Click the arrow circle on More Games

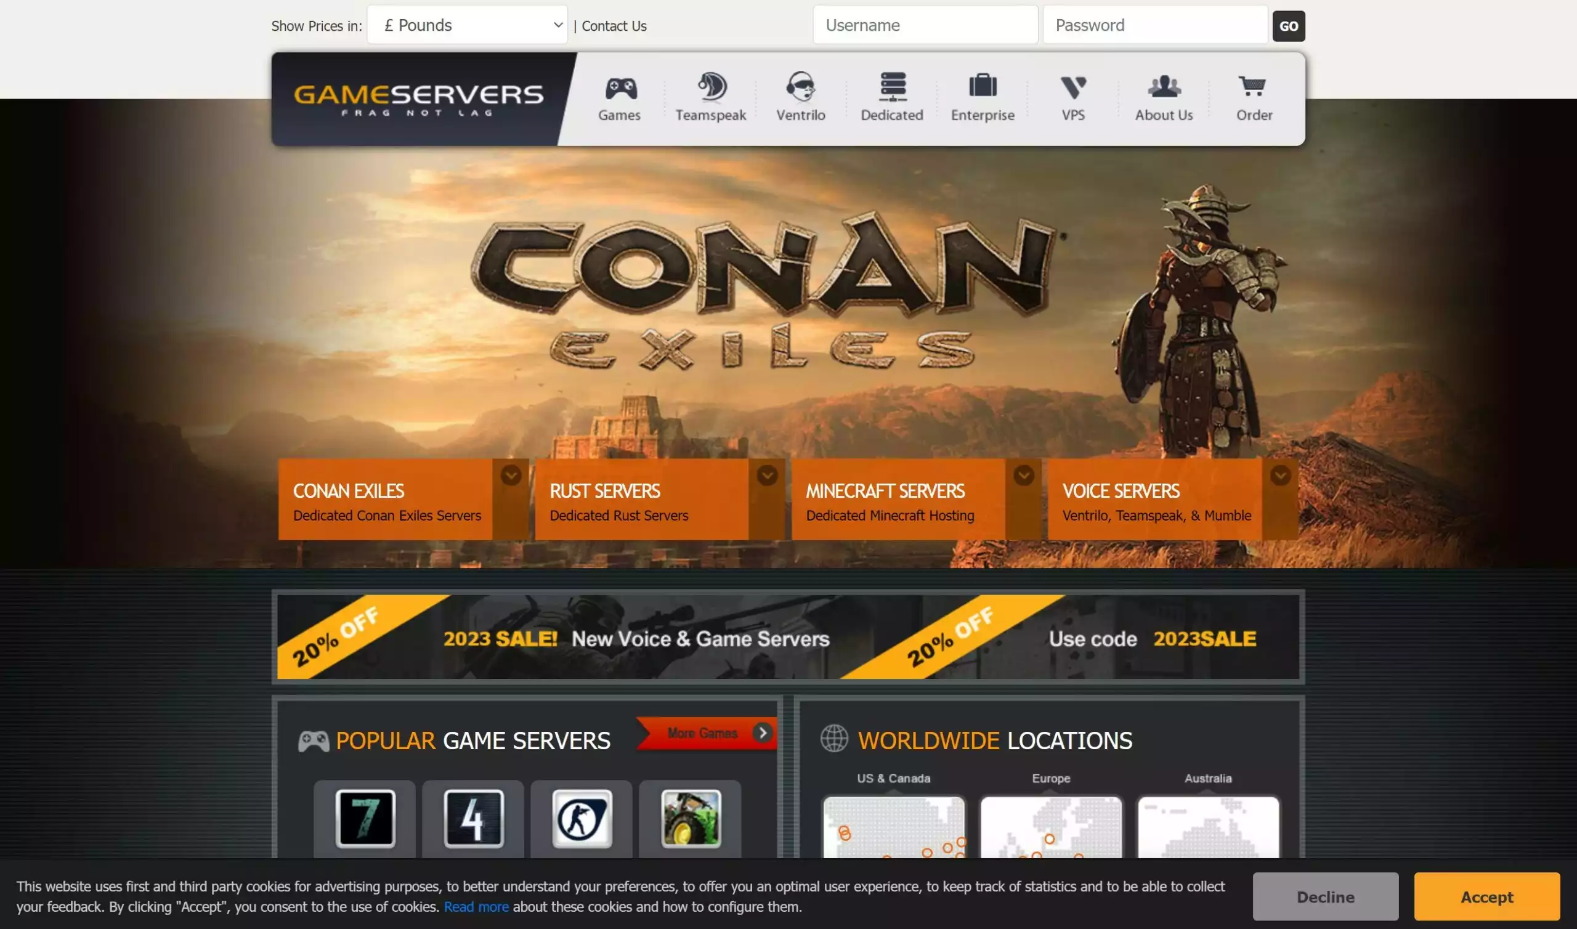pos(762,733)
